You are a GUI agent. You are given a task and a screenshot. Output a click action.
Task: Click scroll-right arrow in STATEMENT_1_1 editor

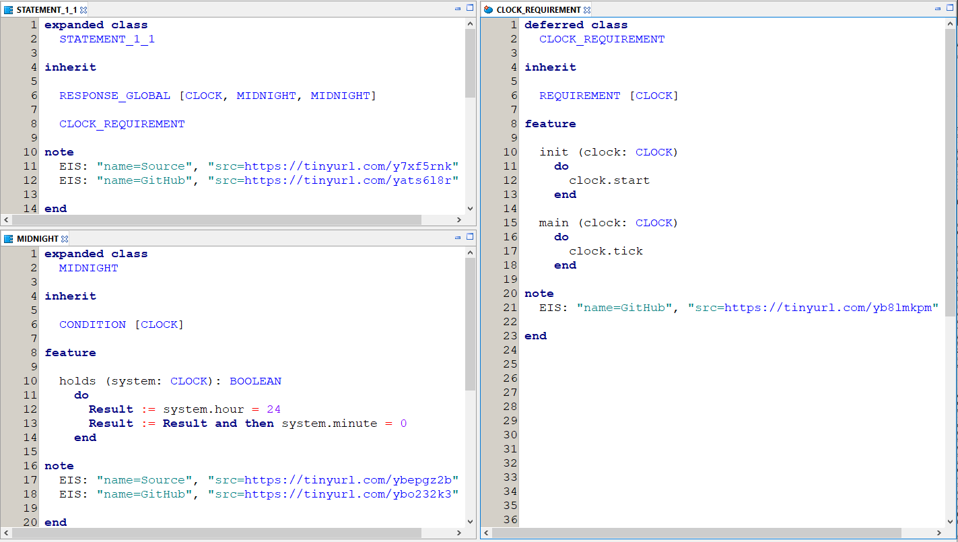459,220
